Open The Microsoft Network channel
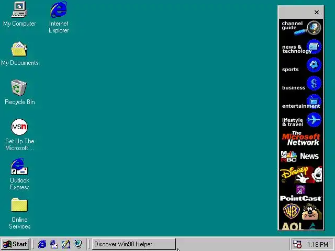The width and height of the screenshot is (335, 251). 301,138
